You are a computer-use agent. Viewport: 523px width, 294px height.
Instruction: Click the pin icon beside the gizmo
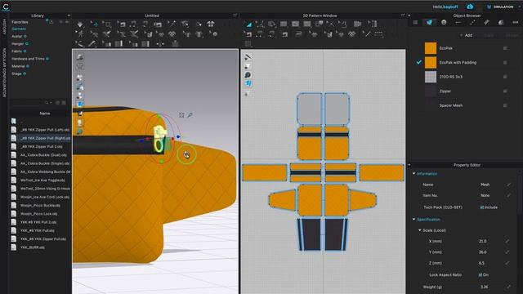coord(190,115)
